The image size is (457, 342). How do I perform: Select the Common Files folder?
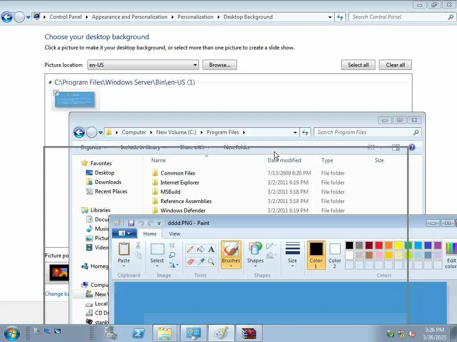pyautogui.click(x=178, y=173)
